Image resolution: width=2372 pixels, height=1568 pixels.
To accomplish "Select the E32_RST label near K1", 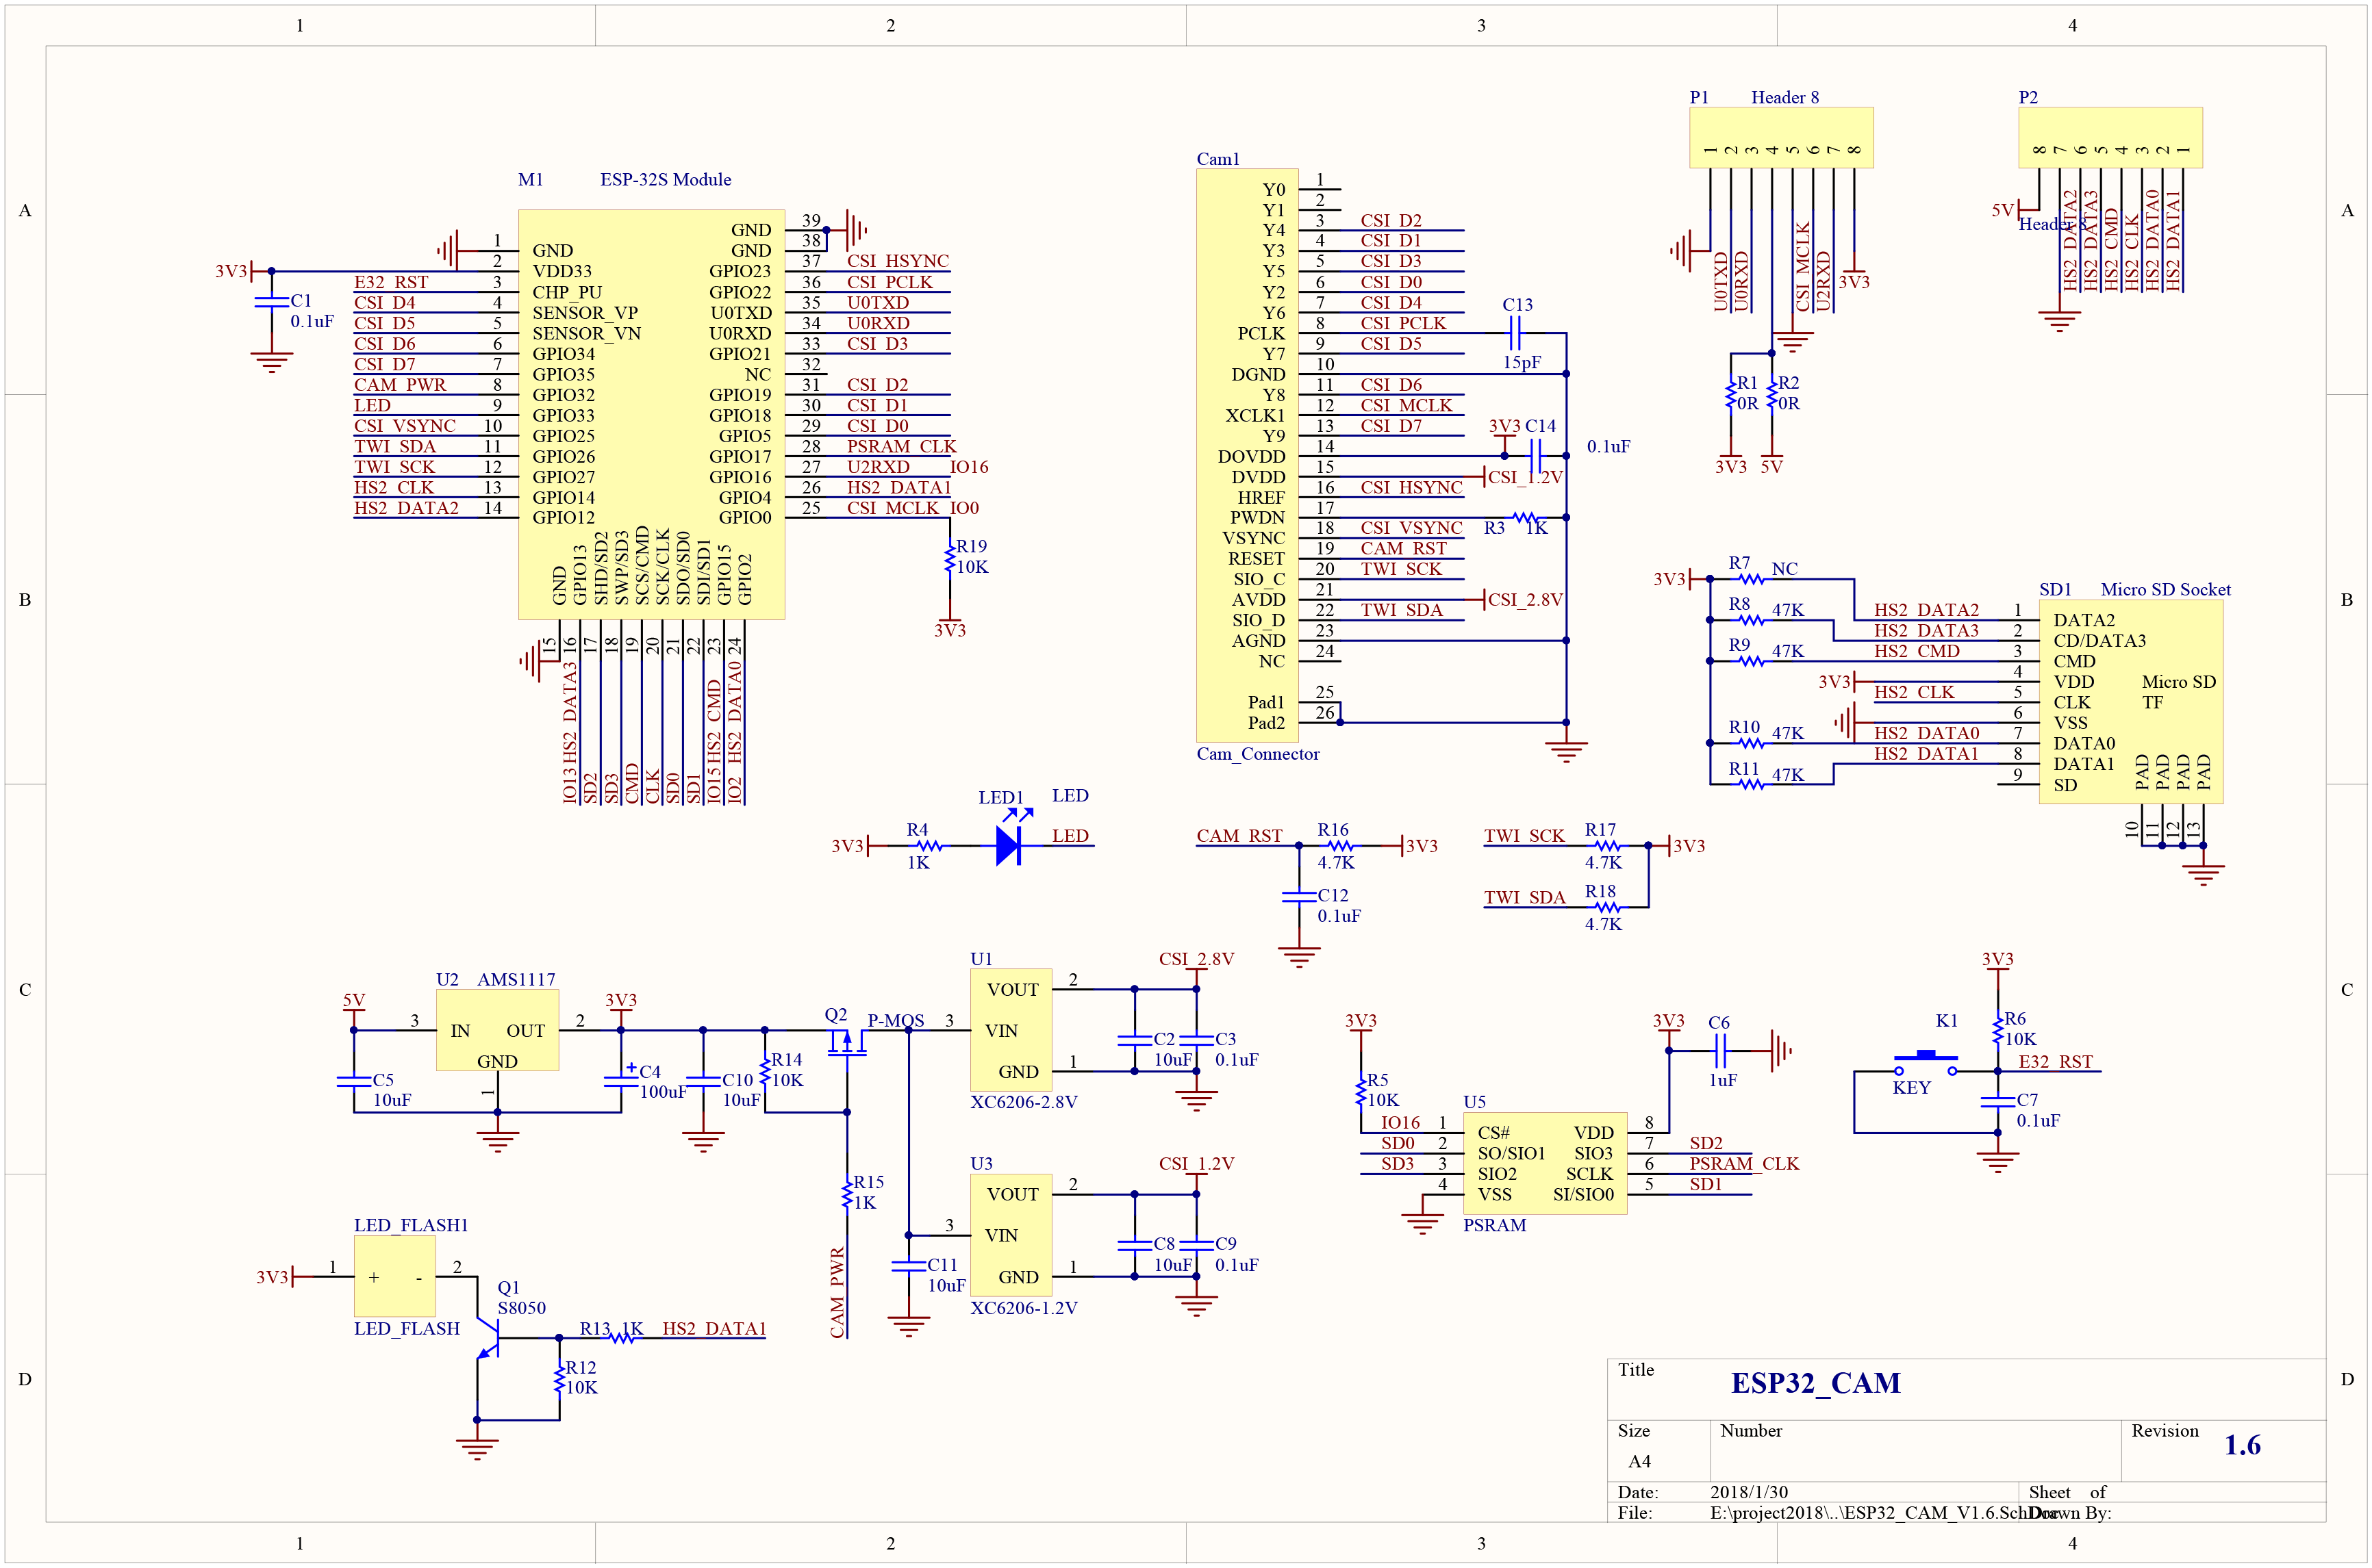I will pos(2056,1062).
